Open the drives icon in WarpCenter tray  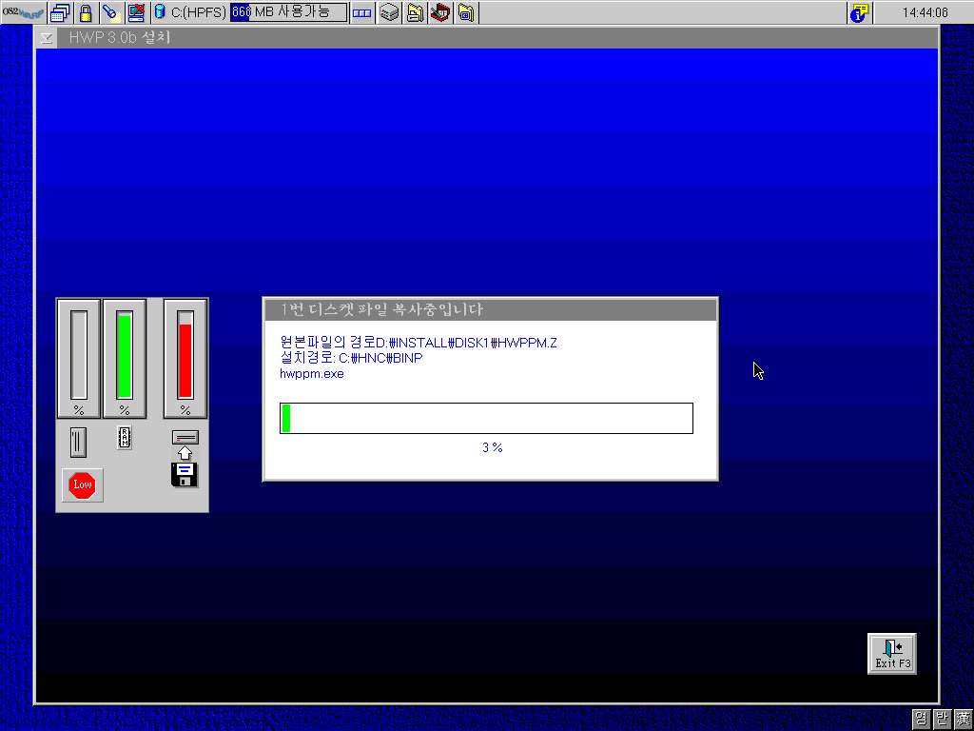pos(389,12)
